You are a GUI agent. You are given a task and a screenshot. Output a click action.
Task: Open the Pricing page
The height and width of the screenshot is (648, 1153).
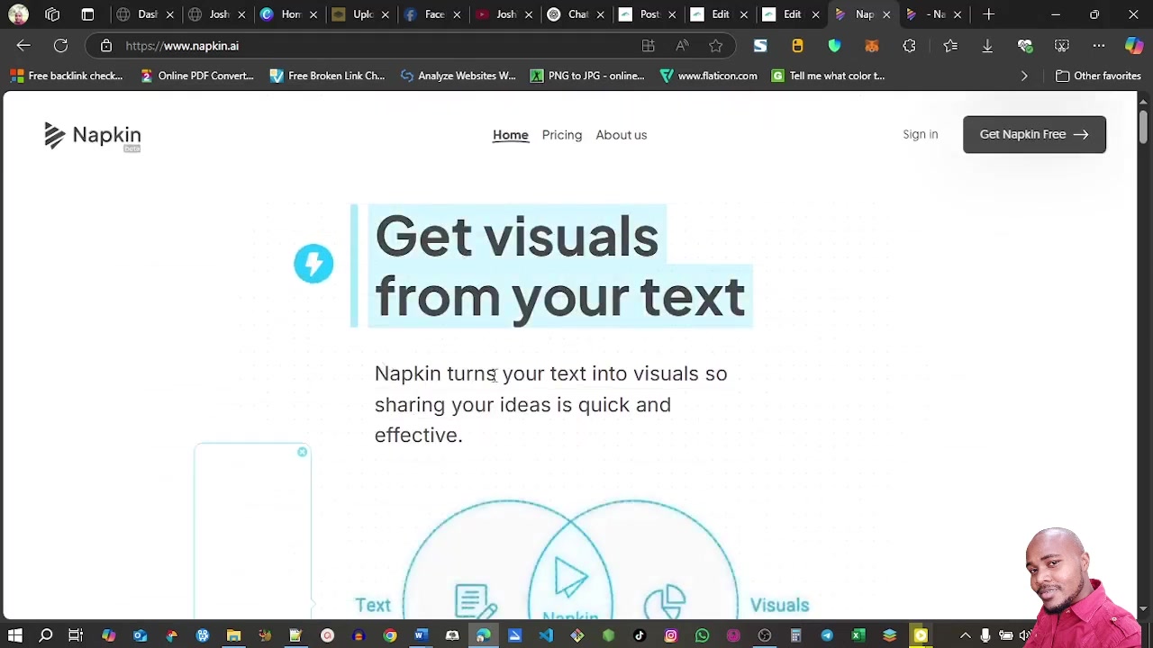562,135
